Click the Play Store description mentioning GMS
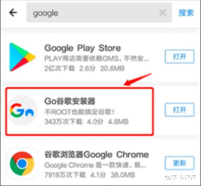The height and width of the screenshot is (186, 201). tap(96, 59)
